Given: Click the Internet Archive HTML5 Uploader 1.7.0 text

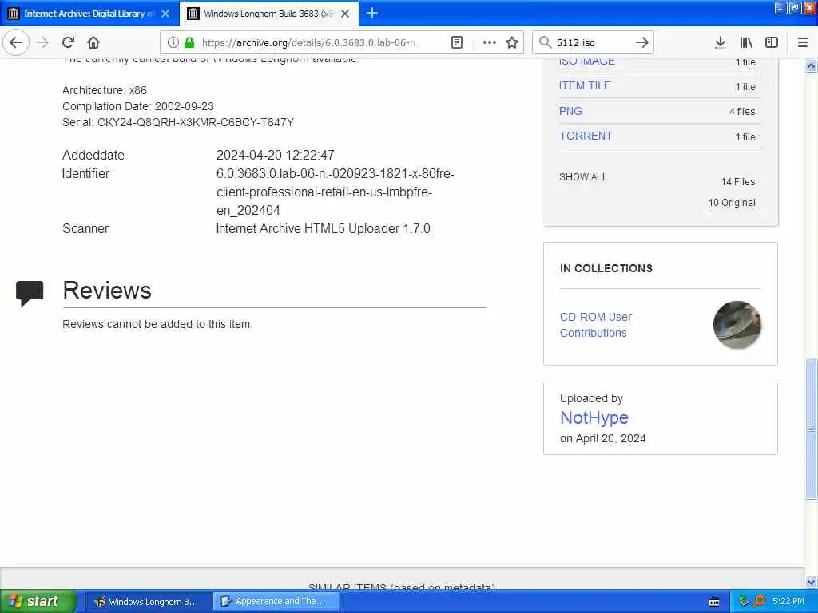Looking at the screenshot, I should pos(323,229).
